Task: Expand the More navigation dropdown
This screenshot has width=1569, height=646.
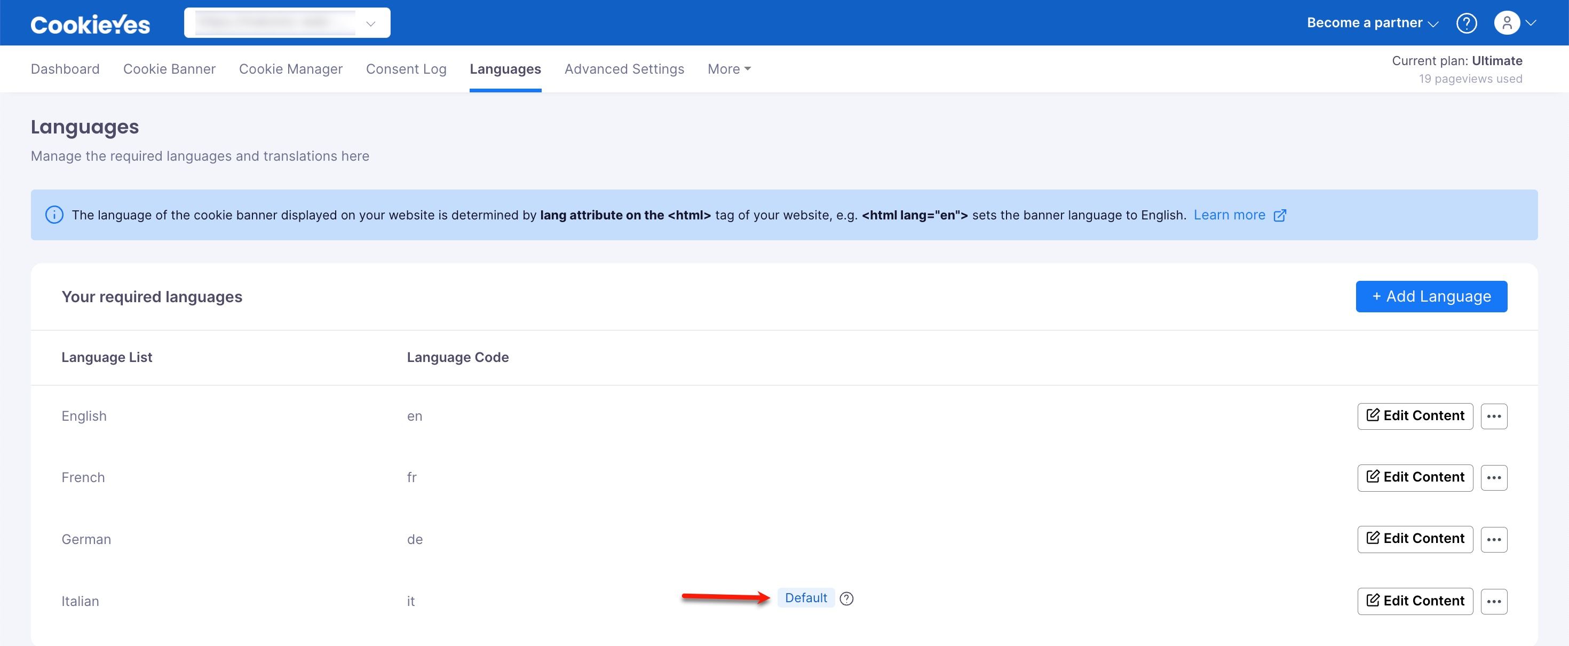Action: click(x=728, y=69)
